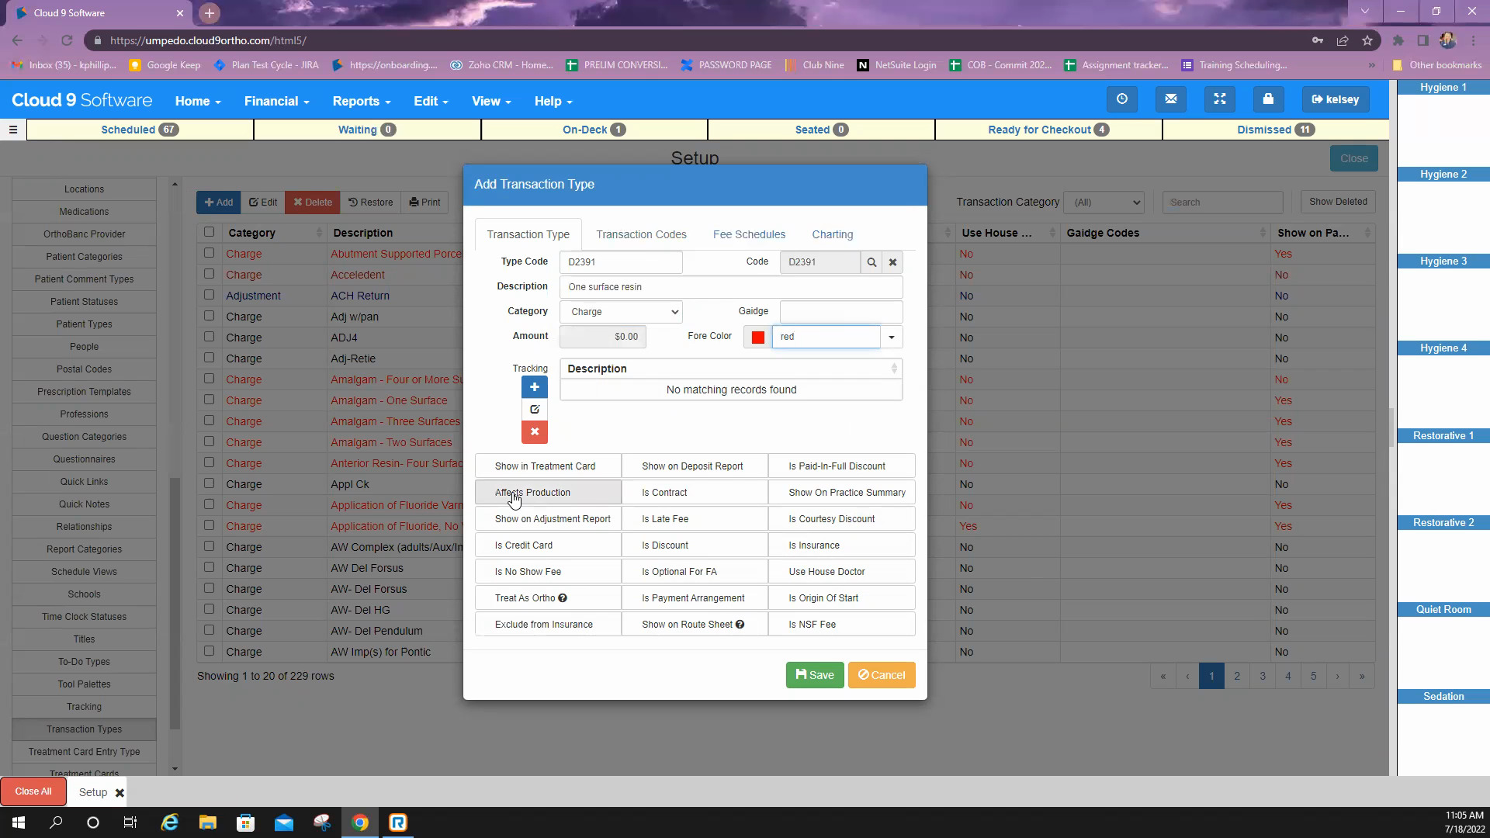The width and height of the screenshot is (1490, 838).
Task: Expand the Fore Color dropdown arrow
Action: tap(891, 337)
